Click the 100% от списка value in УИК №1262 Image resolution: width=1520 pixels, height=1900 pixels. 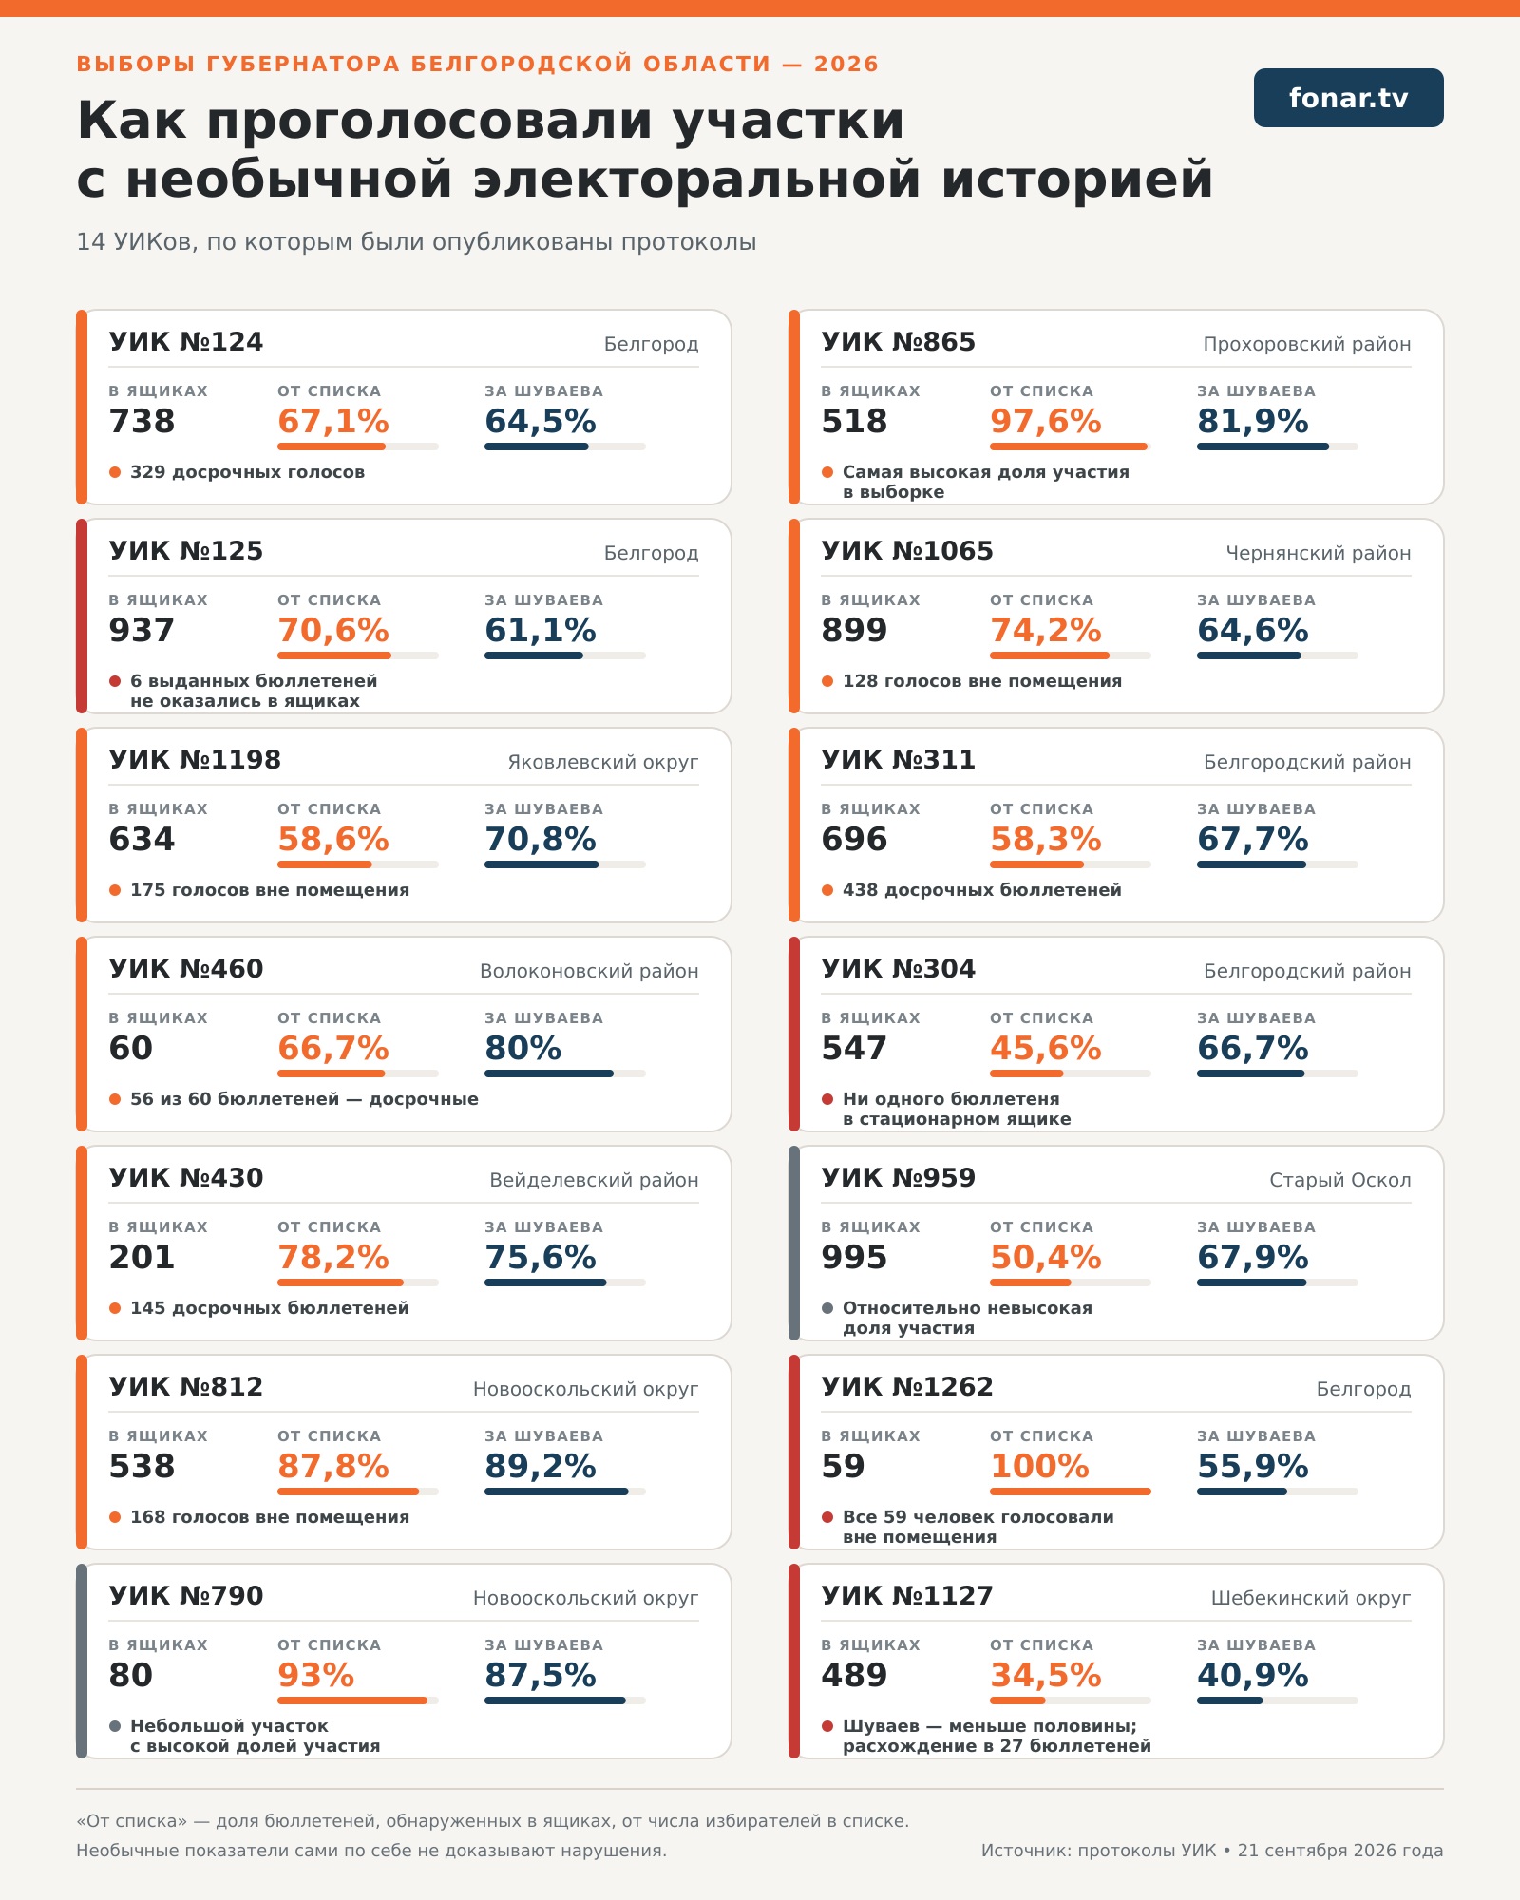click(x=1039, y=1467)
